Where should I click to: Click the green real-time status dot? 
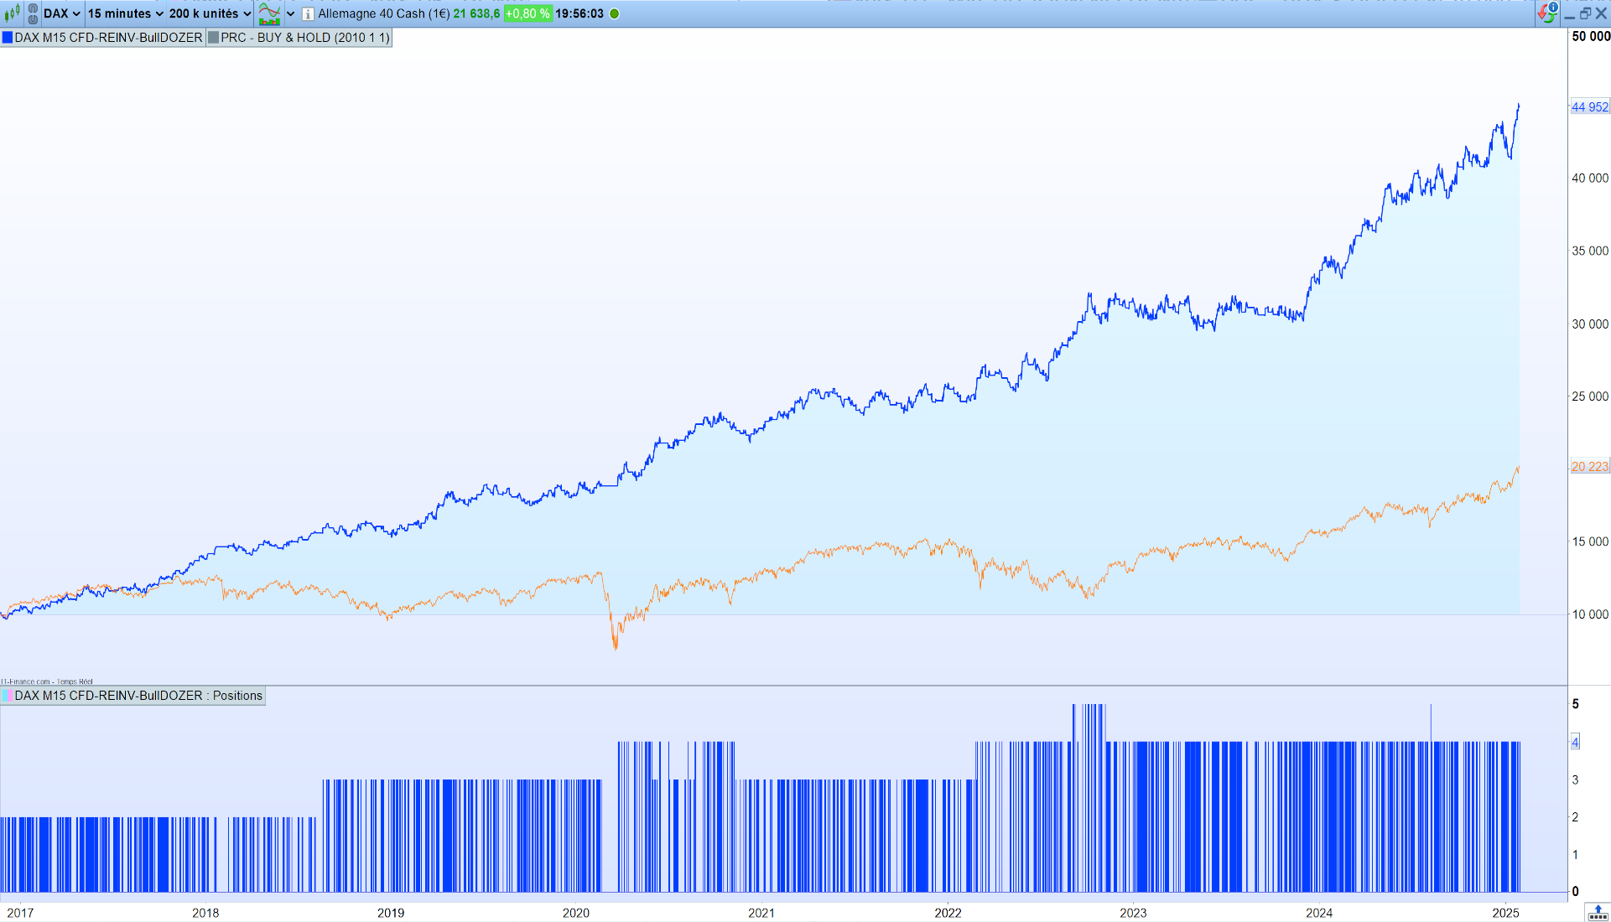pos(615,13)
